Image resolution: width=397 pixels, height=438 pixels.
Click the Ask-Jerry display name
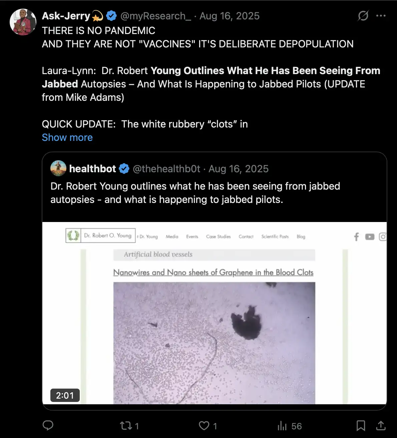(66, 16)
